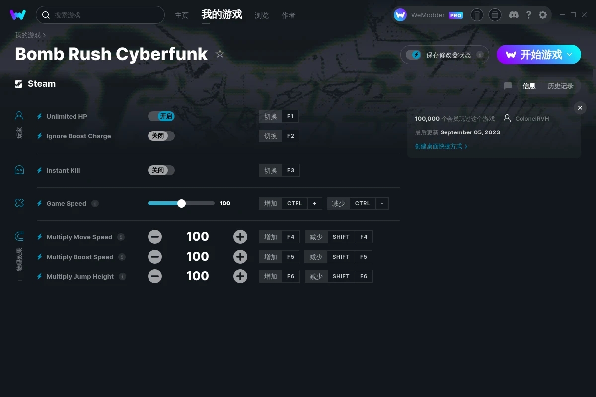Viewport: 596px width, 397px height.
Task: Close the info panel
Action: tap(580, 108)
